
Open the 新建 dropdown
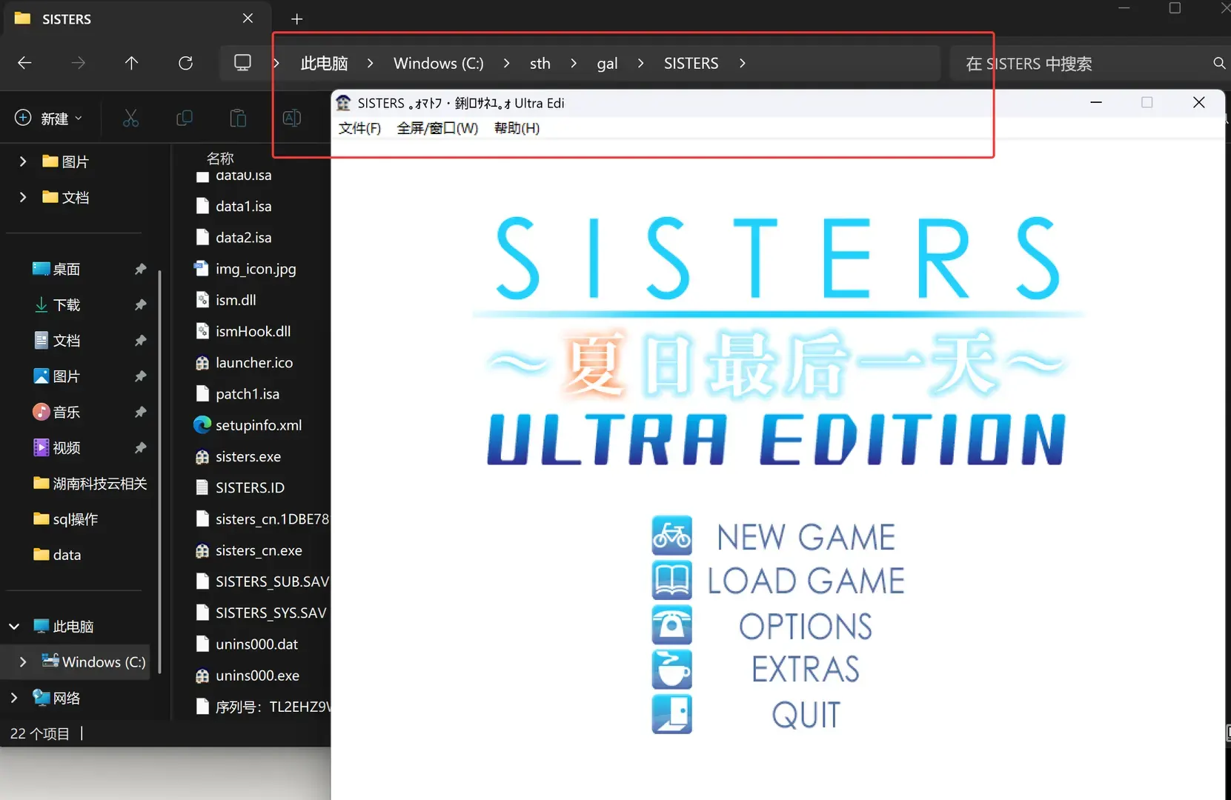click(x=49, y=119)
